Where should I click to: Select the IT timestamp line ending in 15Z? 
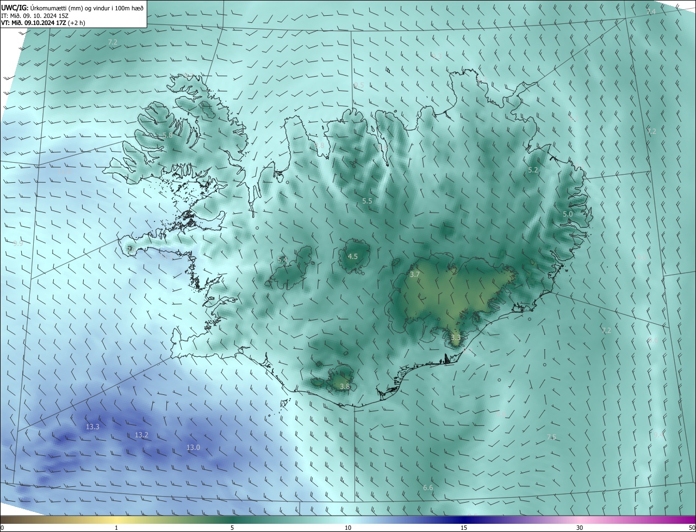(x=35, y=16)
